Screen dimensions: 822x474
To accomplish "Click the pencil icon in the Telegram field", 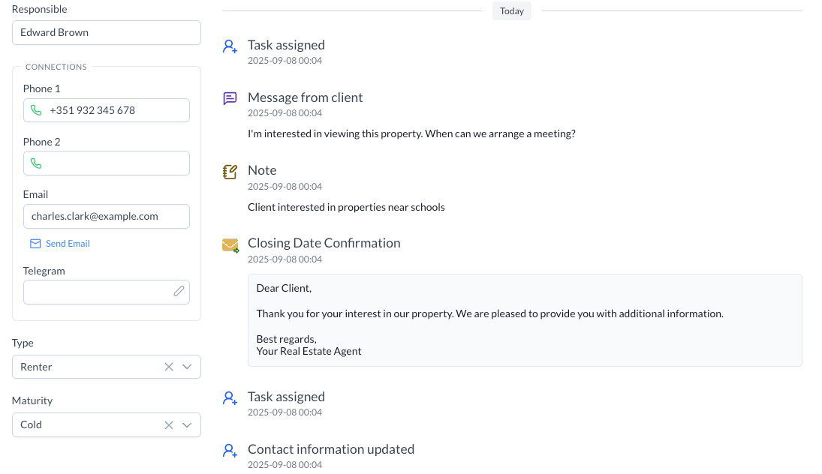I will tap(178, 291).
